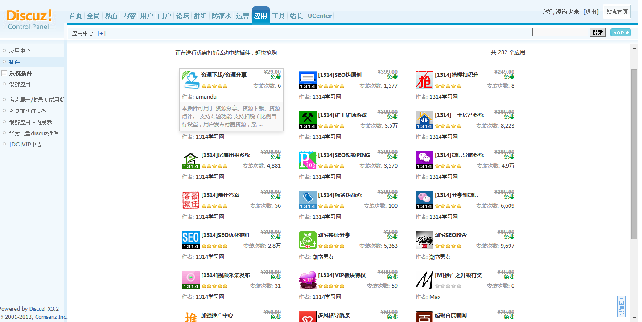
Task: Open the 抢楼扣积分 plugin icon
Action: click(x=424, y=80)
